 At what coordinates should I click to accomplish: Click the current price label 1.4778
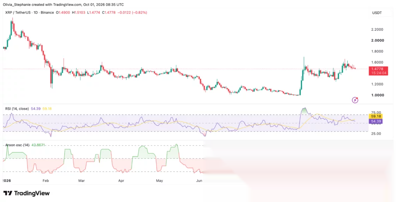point(378,71)
